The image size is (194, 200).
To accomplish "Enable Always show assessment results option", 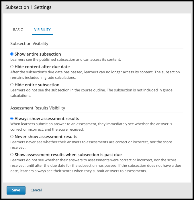I will (12, 118).
